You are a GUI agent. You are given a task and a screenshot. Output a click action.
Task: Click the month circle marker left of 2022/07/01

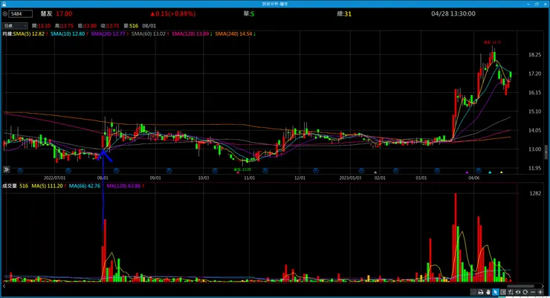(x=20, y=170)
